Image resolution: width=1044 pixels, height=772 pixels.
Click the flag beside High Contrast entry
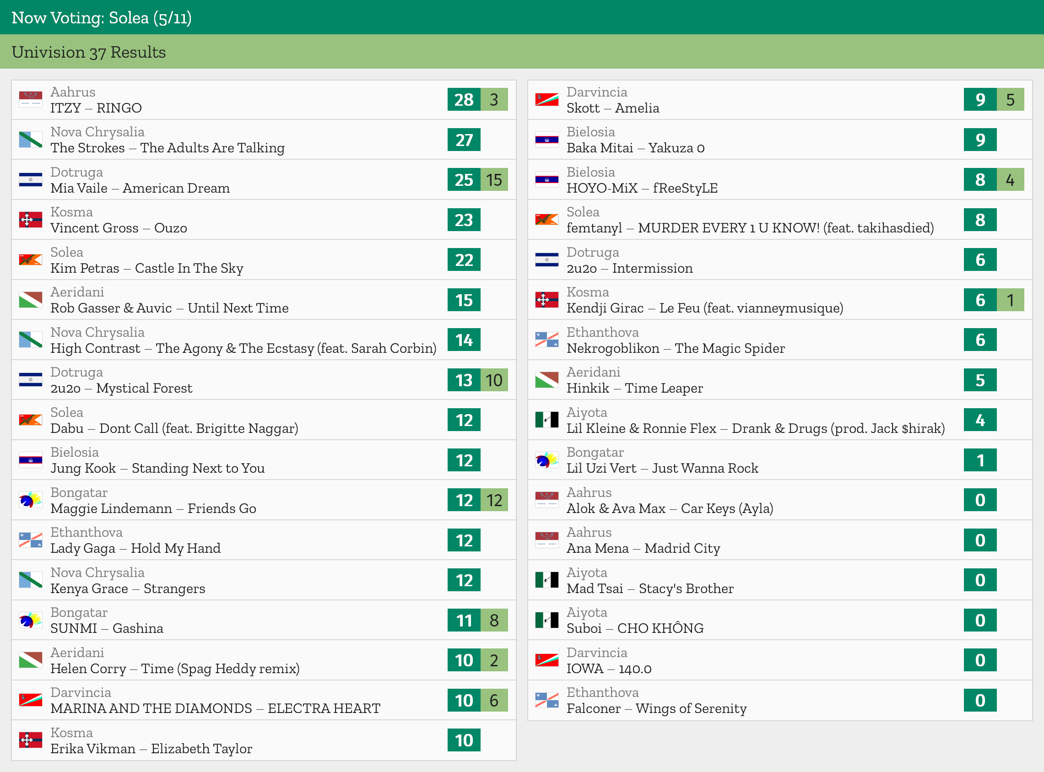pyautogui.click(x=30, y=340)
